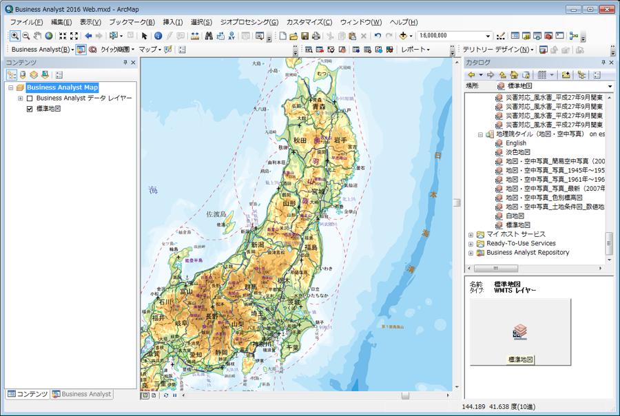Click the Fixed Zoom In icon

click(63, 36)
